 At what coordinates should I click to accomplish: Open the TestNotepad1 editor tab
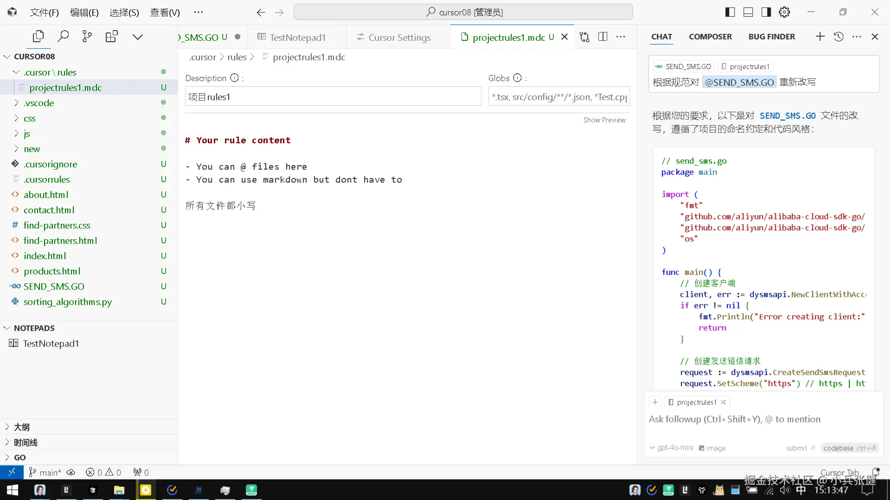click(x=297, y=37)
